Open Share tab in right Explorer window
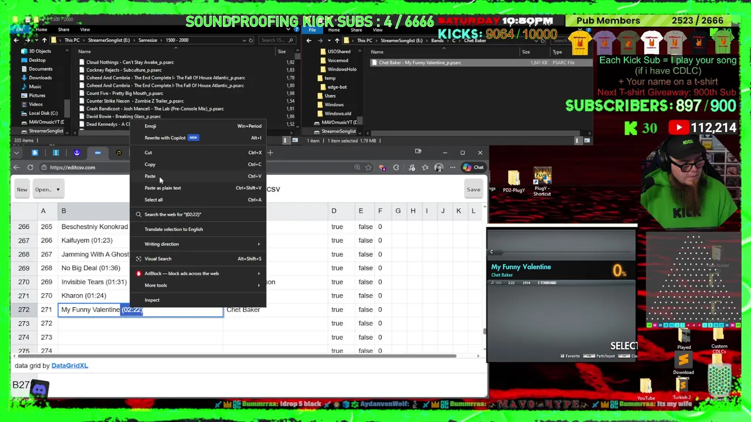This screenshot has width=751, height=422. coord(356,30)
